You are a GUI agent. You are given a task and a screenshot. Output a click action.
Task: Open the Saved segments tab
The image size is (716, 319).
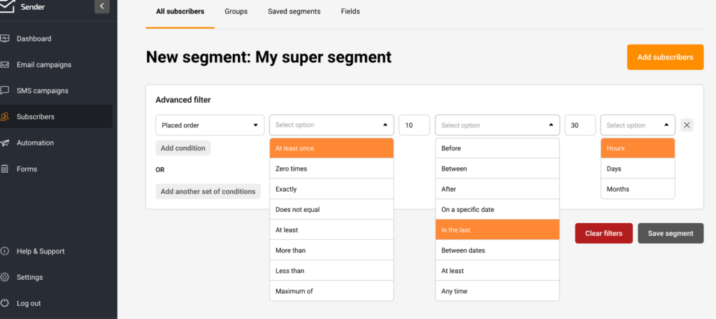(294, 12)
